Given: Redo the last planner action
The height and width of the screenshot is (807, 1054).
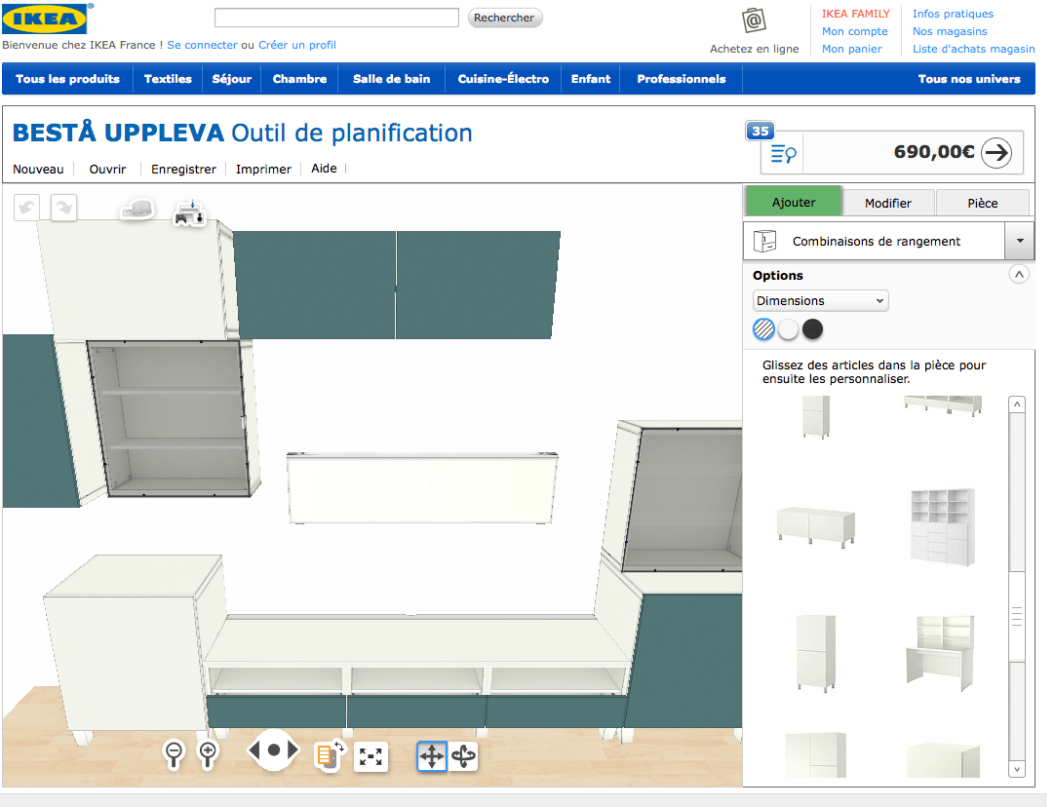Looking at the screenshot, I should click(63, 208).
